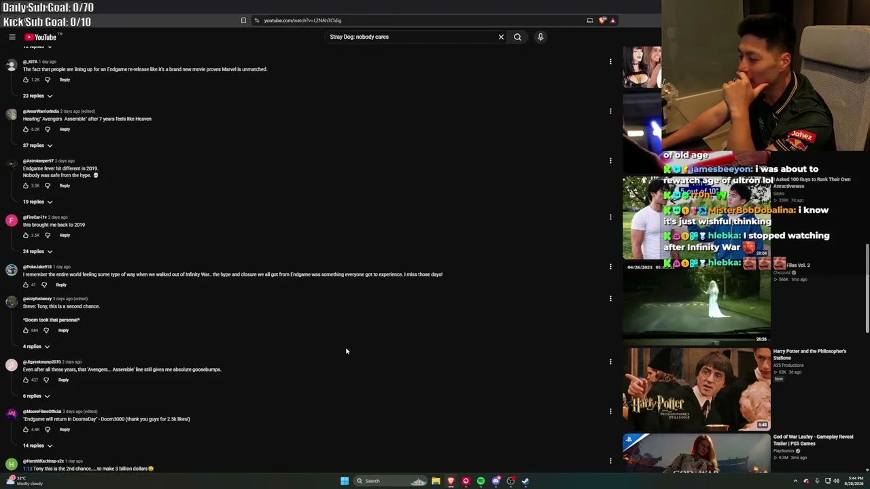Viewport: 870px width, 489px height.
Task: Dislike the @_KI7A comment
Action: pos(48,79)
